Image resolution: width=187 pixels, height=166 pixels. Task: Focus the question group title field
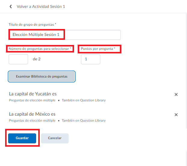pos(65,35)
